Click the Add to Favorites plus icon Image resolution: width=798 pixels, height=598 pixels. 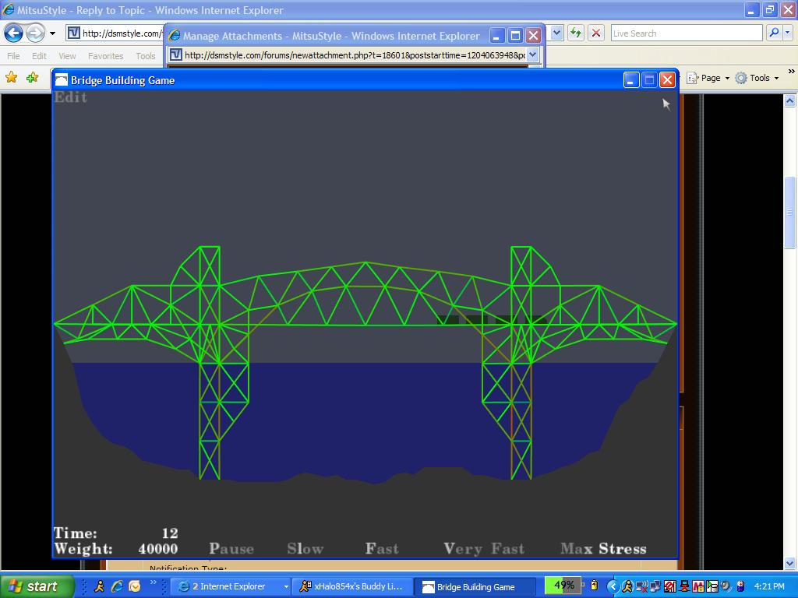click(x=32, y=78)
